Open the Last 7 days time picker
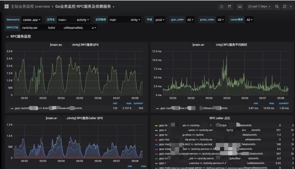Viewport: 295px width, 169px height. pos(259,6)
